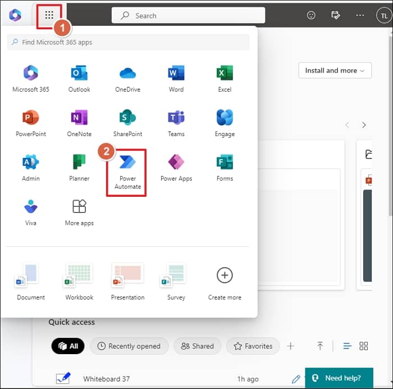Image resolution: width=393 pixels, height=389 pixels.
Task: Add a new filter with plus icon
Action: (x=290, y=346)
